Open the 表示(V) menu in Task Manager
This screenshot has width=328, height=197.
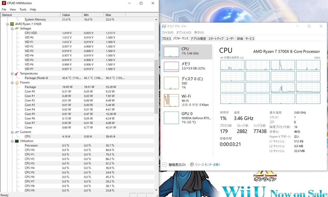(199, 32)
